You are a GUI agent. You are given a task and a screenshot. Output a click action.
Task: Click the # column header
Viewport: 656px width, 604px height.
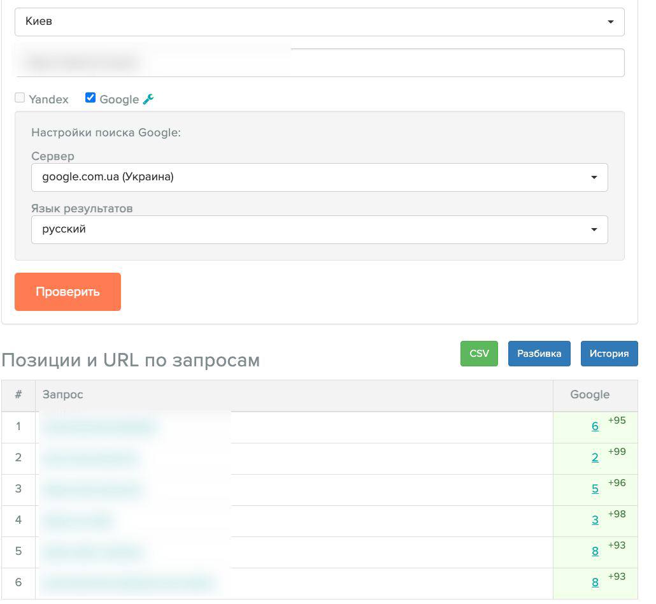[x=18, y=394]
